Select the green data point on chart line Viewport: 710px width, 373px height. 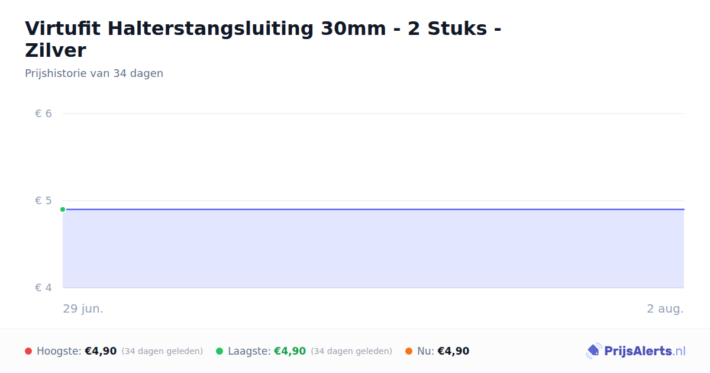point(63,209)
